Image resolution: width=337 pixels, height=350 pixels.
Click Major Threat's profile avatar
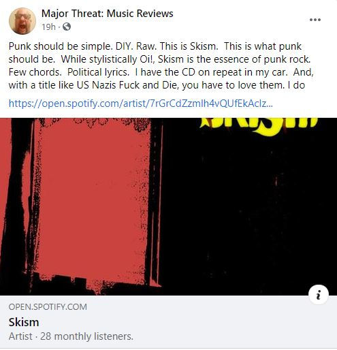[x=22, y=21]
